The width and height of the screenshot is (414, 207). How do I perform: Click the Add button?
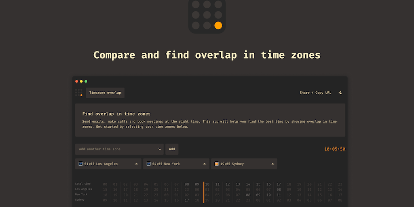(x=172, y=149)
